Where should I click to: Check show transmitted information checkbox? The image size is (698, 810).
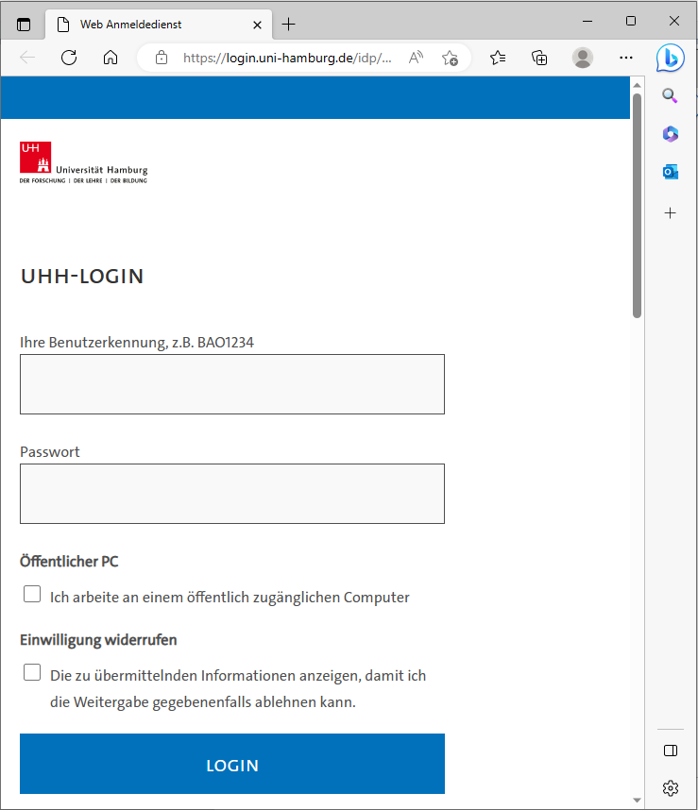coord(32,672)
